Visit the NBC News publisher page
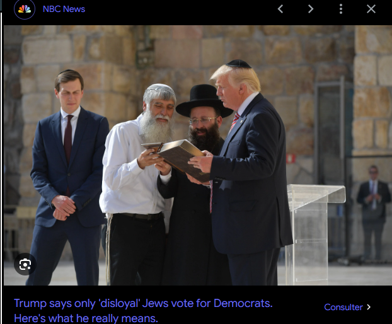 click(x=64, y=9)
